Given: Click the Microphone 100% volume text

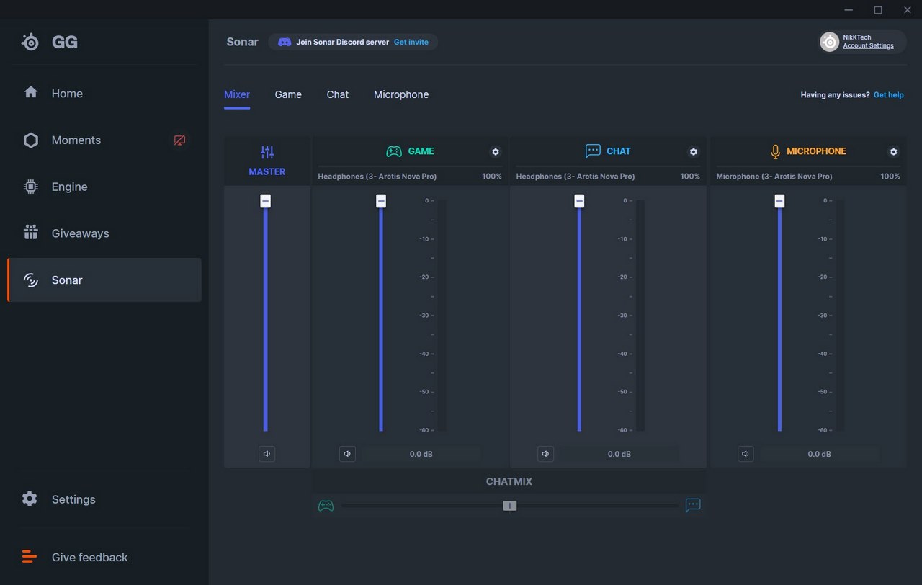Looking at the screenshot, I should point(890,177).
